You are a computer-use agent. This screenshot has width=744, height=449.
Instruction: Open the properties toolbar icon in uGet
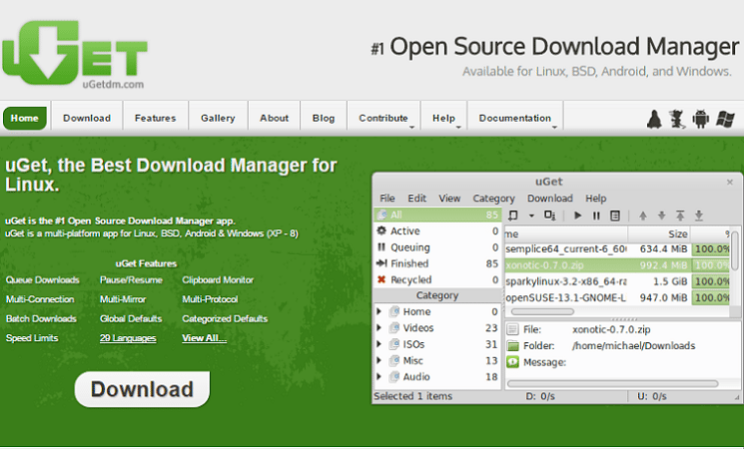(615, 216)
